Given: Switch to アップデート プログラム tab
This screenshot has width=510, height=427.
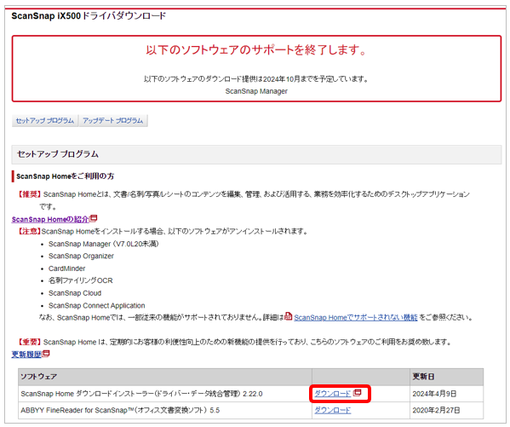Looking at the screenshot, I should coord(112,120).
